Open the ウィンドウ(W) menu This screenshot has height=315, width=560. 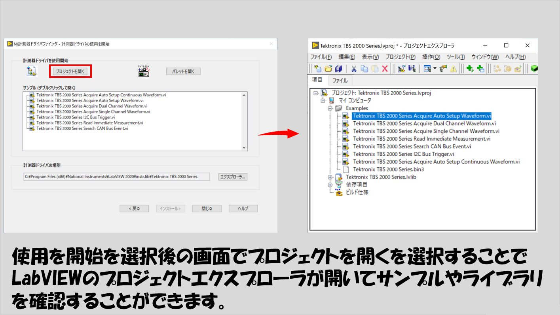485,57
